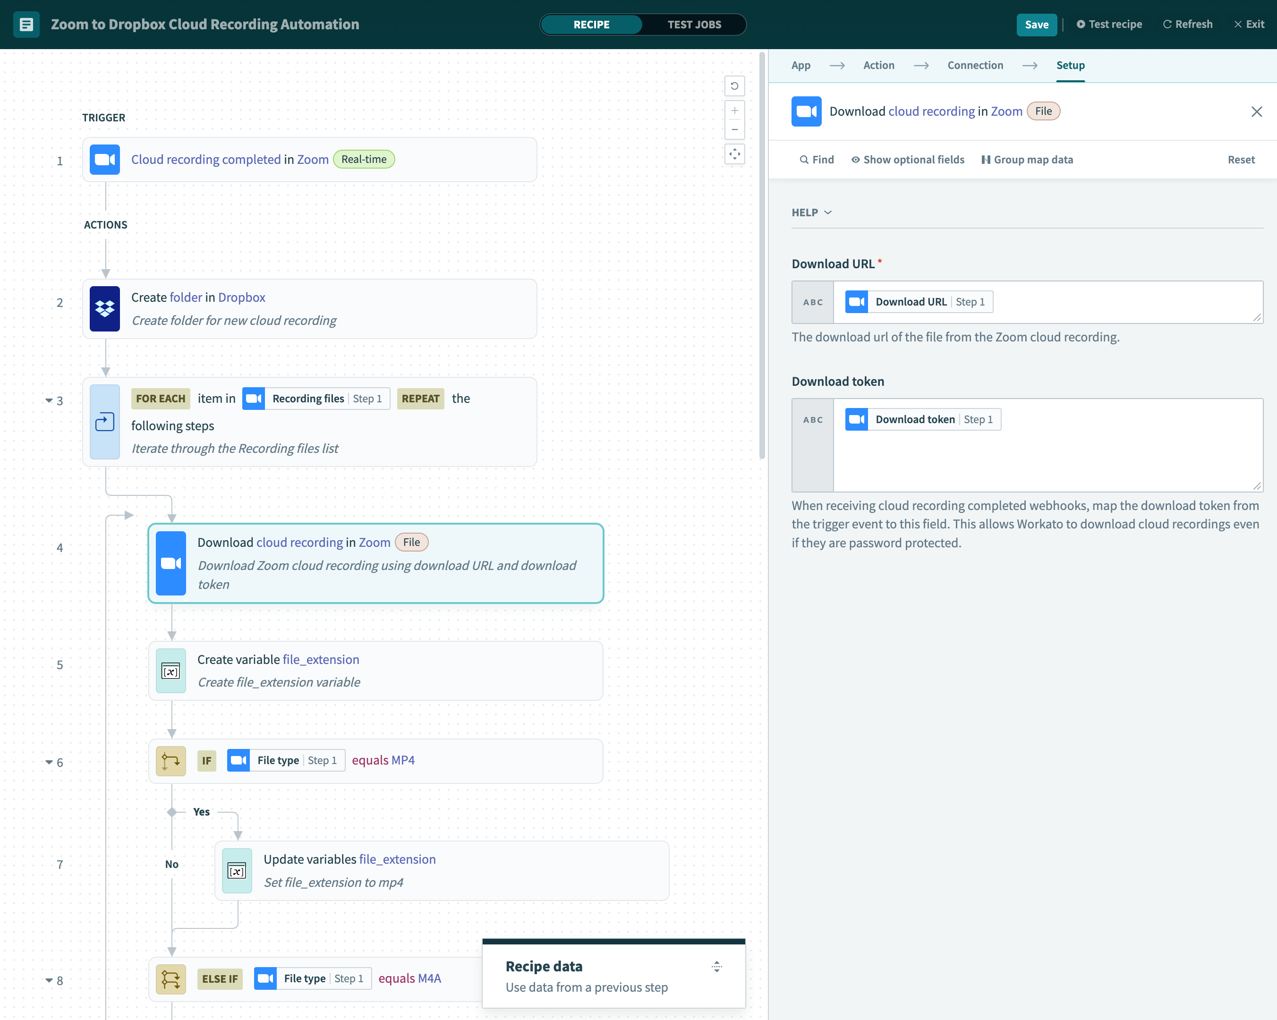Zoom out on the recipe canvas
Viewport: 1277px width, 1020px height.
(x=734, y=130)
